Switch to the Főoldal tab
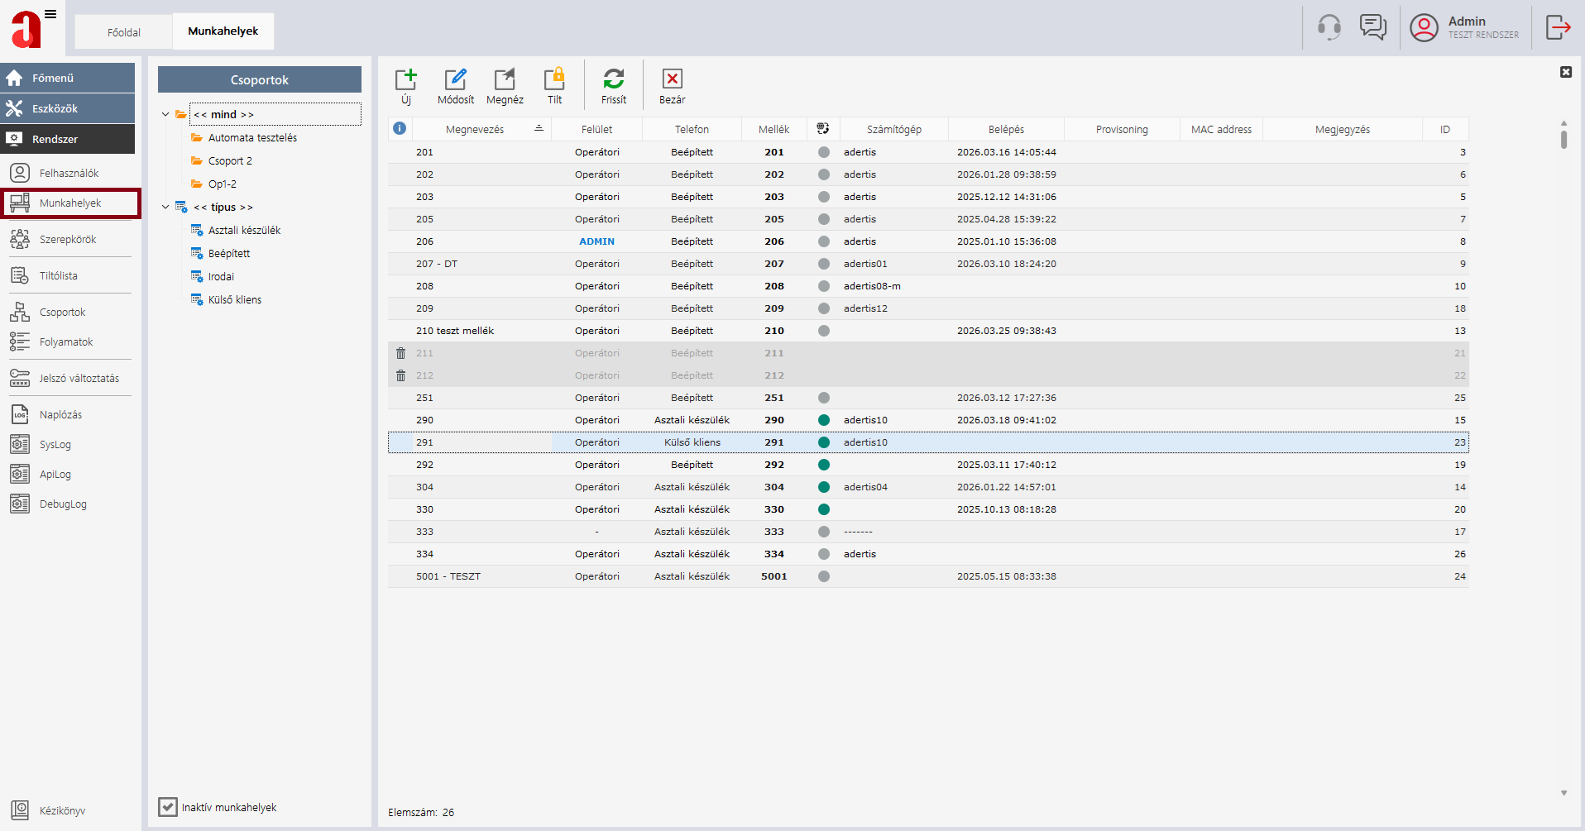 tap(124, 32)
